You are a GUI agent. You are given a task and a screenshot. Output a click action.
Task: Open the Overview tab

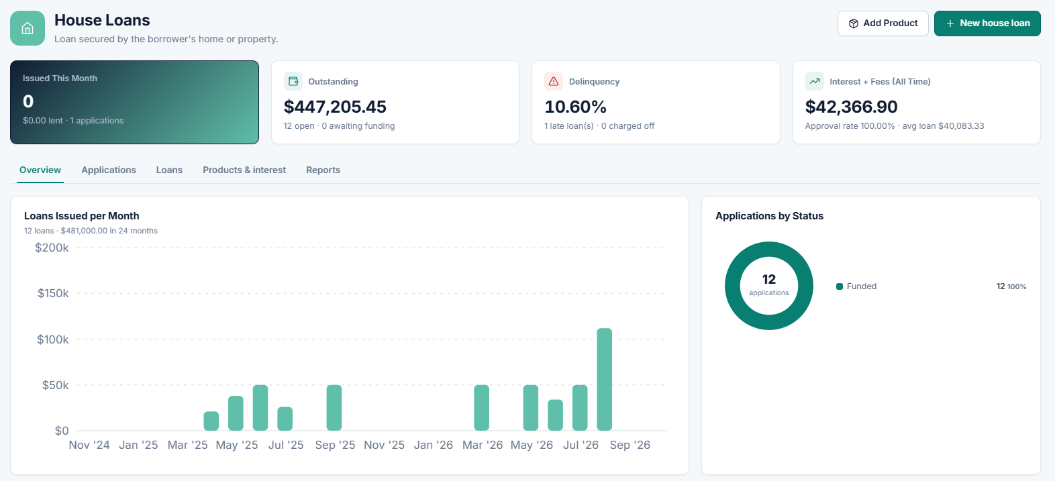tap(40, 170)
